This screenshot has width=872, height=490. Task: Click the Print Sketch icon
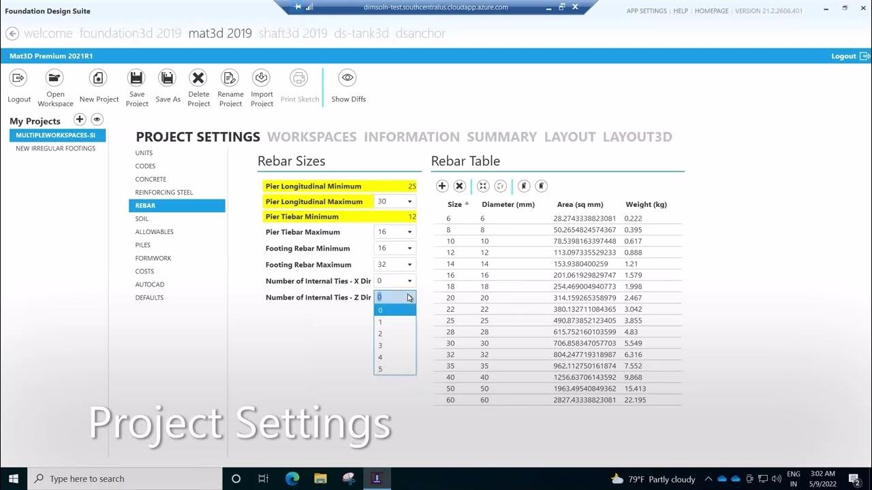299,78
